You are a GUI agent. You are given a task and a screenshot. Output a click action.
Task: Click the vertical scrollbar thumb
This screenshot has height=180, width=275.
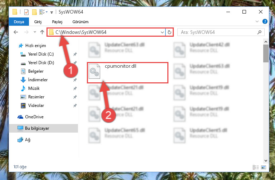(x=266, y=53)
